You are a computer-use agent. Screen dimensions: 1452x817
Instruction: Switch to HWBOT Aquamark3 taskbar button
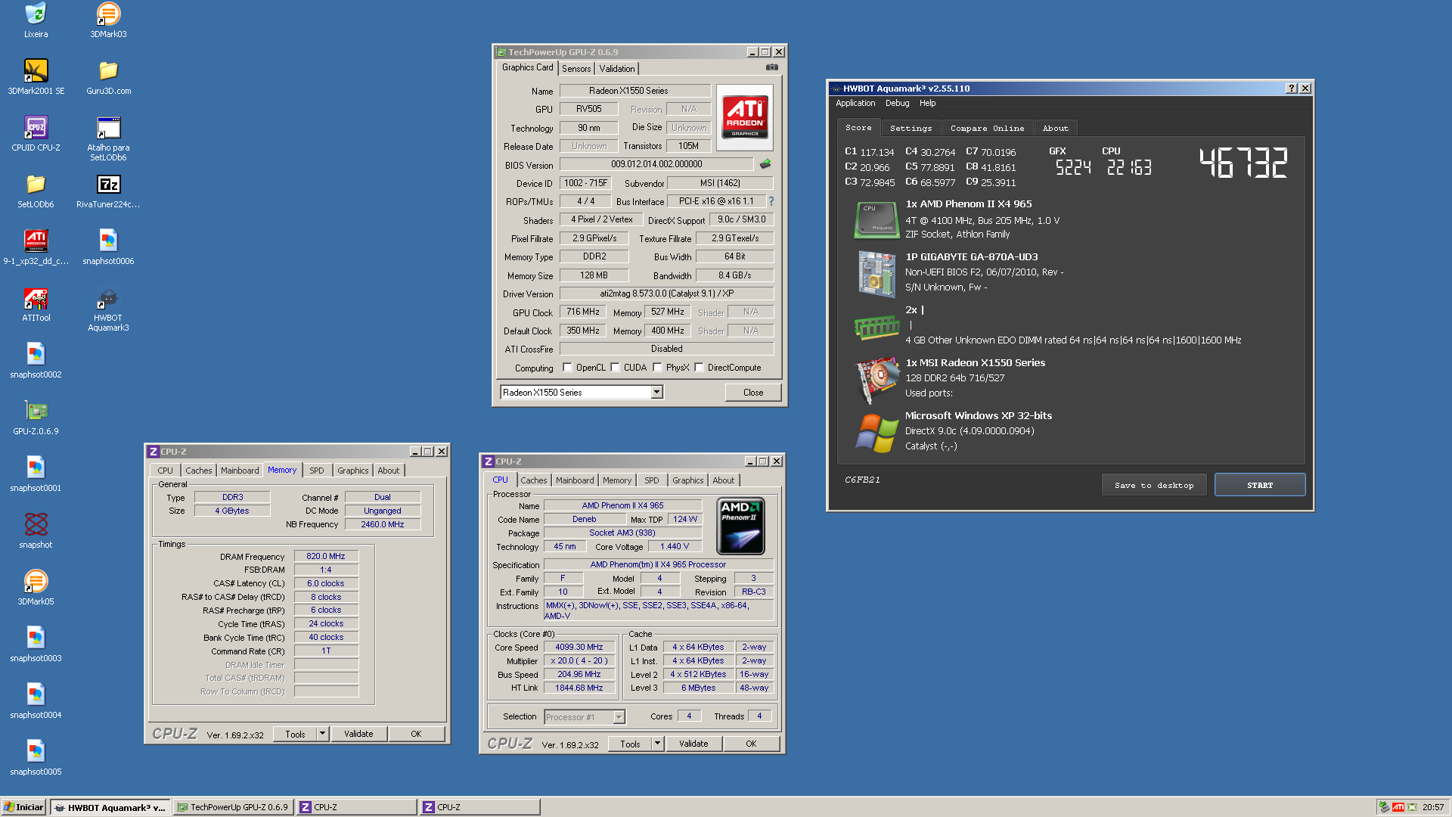tap(110, 807)
